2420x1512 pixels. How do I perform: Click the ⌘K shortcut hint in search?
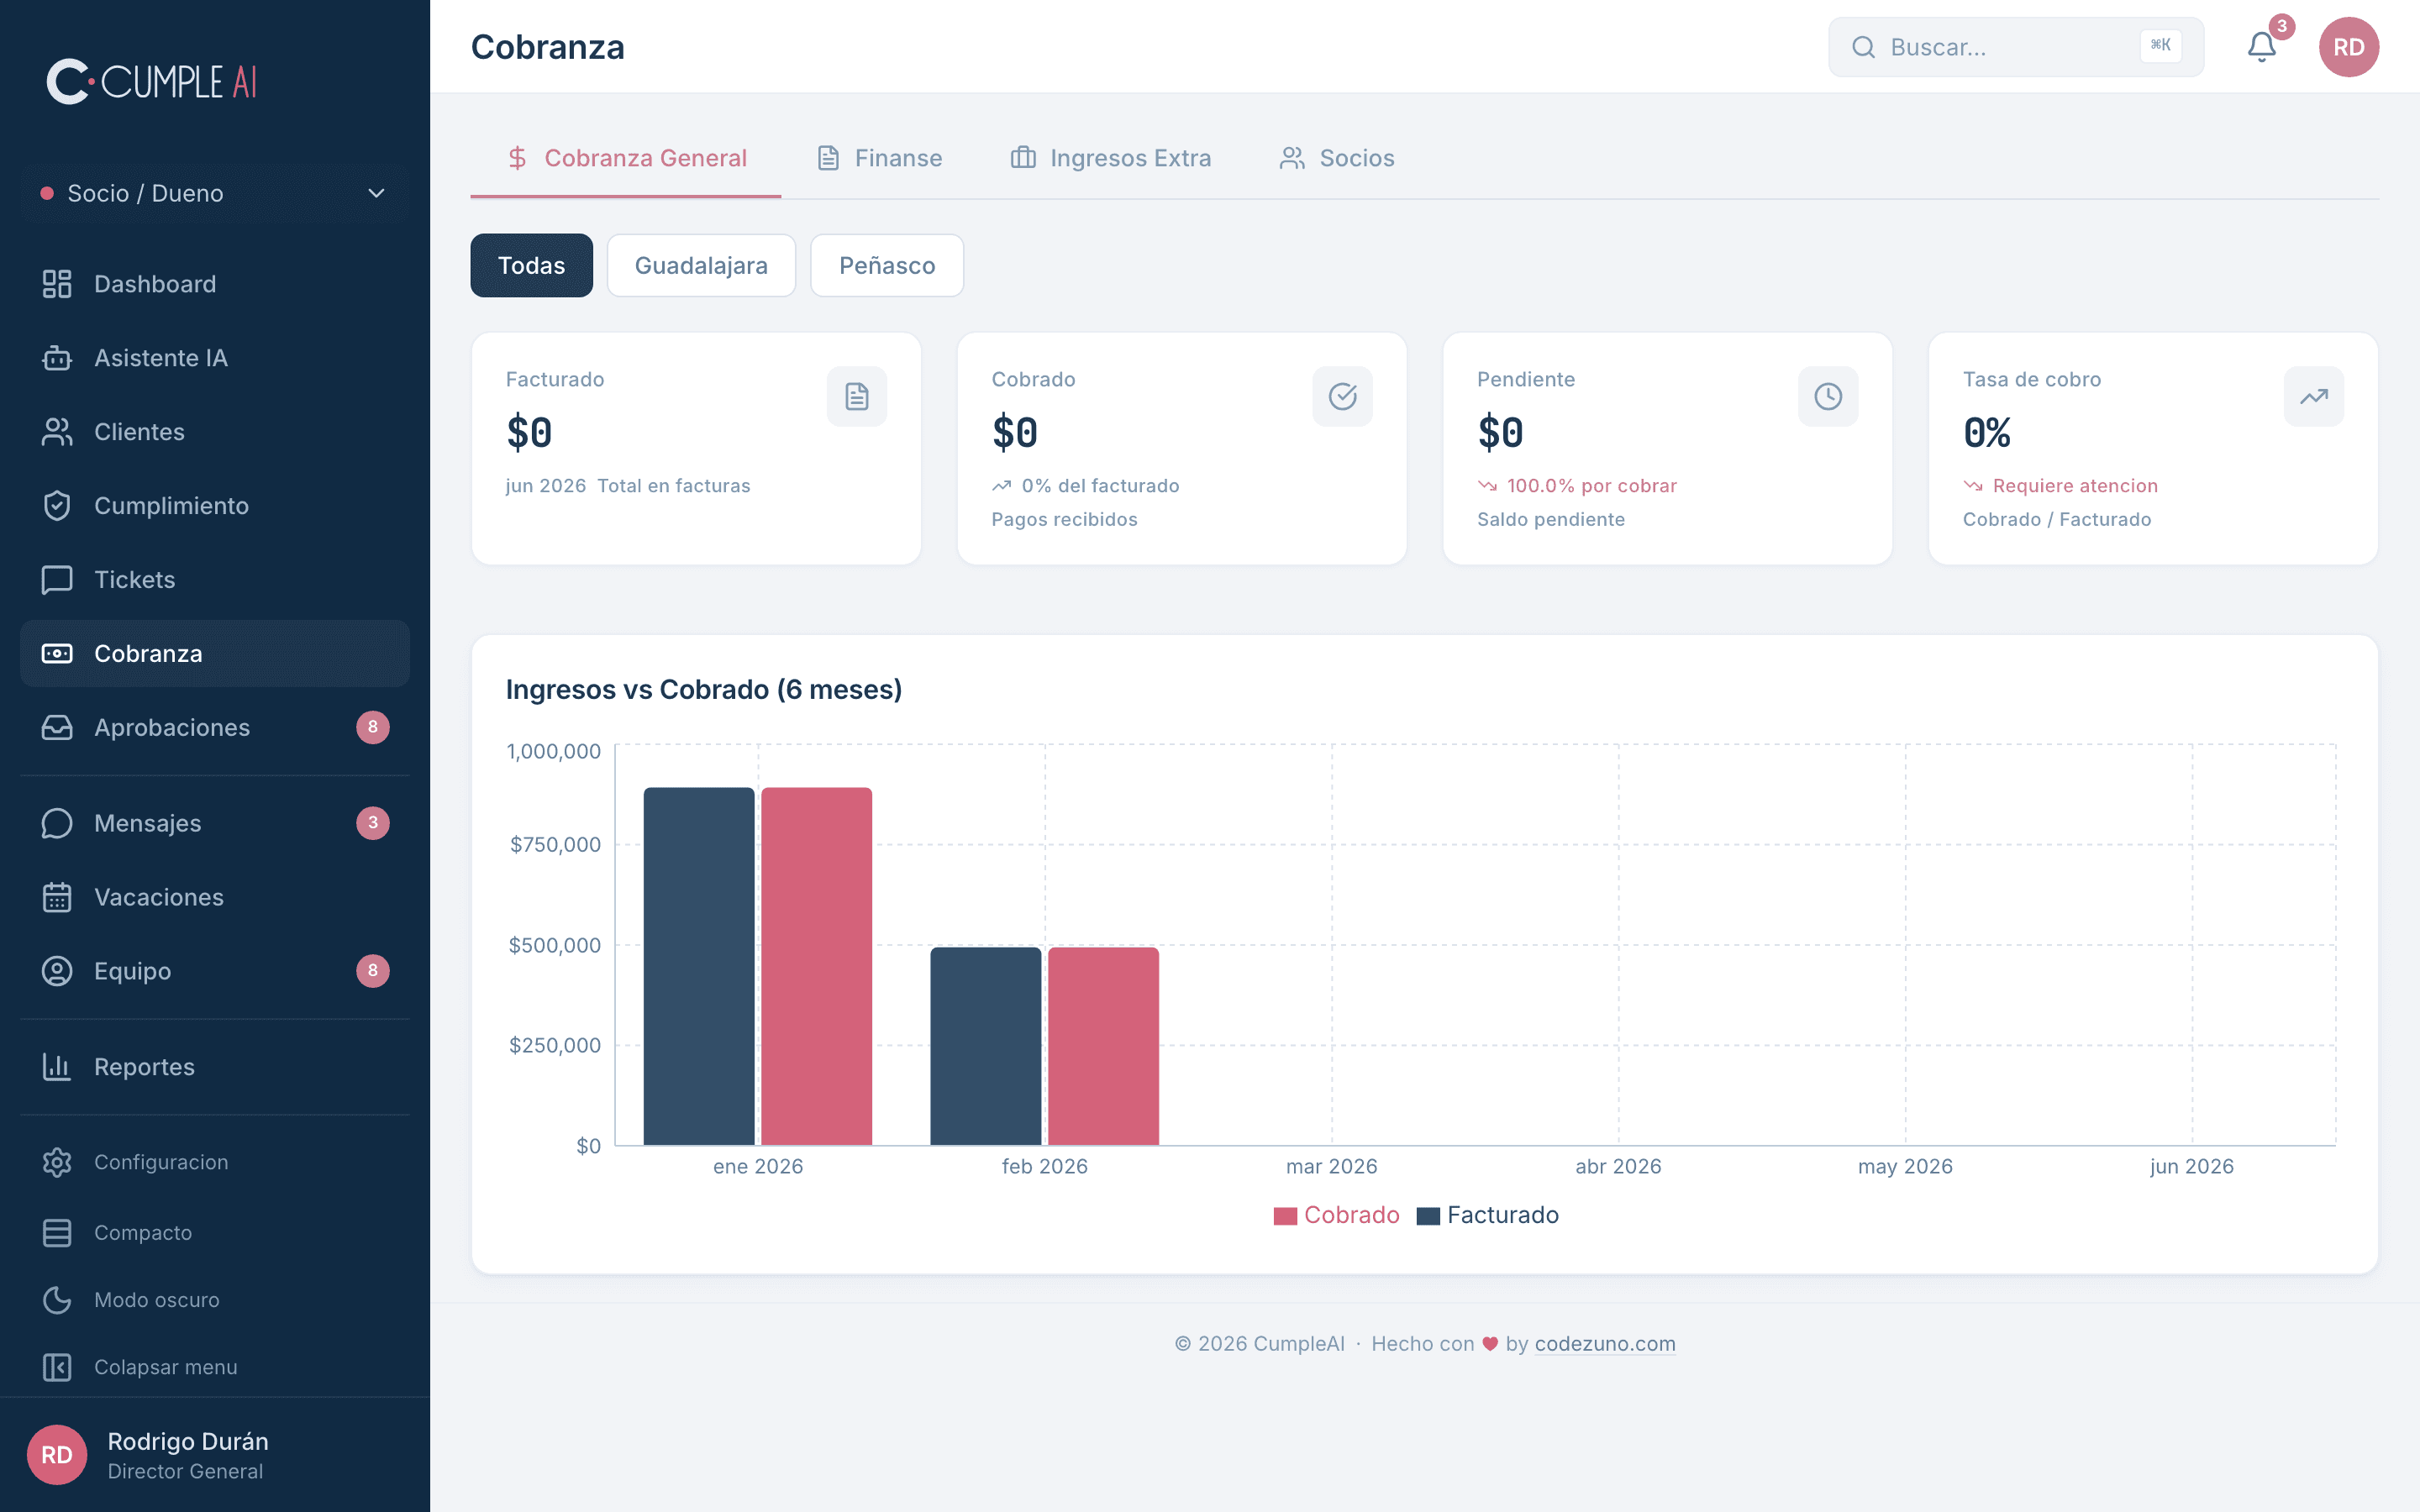2160,46
